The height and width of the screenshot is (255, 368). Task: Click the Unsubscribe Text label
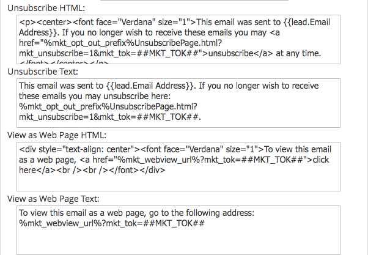[x=43, y=72]
